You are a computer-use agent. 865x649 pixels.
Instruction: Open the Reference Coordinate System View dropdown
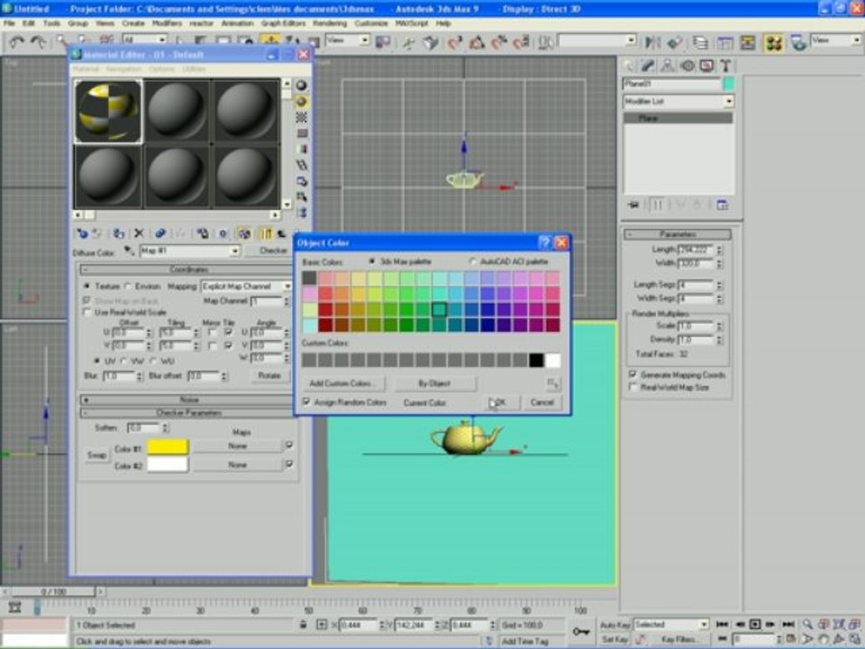347,41
